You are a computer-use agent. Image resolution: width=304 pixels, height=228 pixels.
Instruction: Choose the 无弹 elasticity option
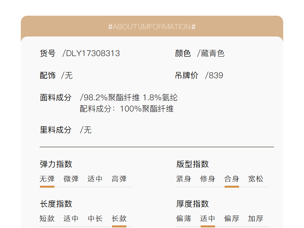tap(47, 179)
